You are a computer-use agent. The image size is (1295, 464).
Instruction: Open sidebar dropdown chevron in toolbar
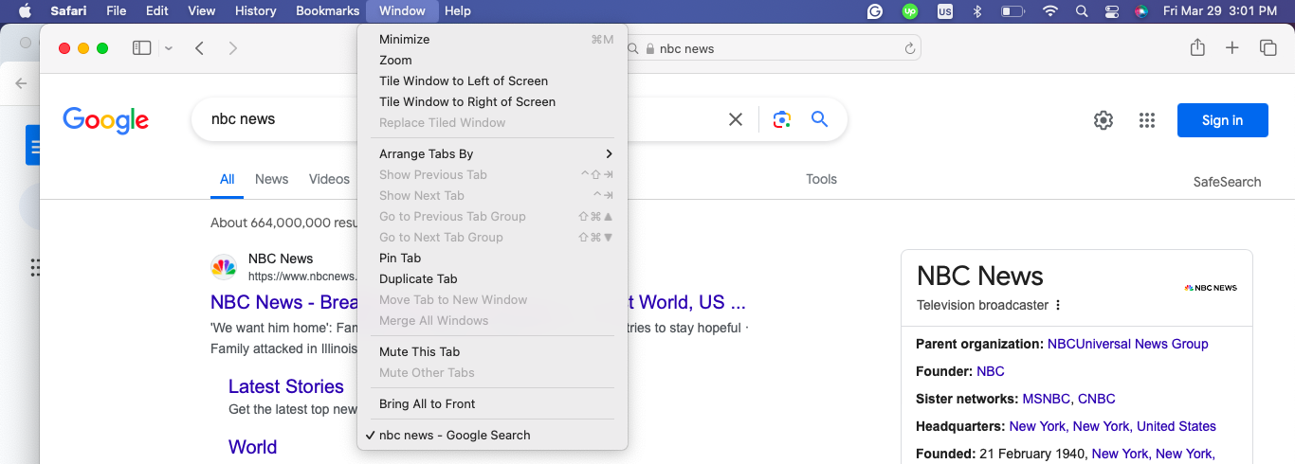[169, 48]
